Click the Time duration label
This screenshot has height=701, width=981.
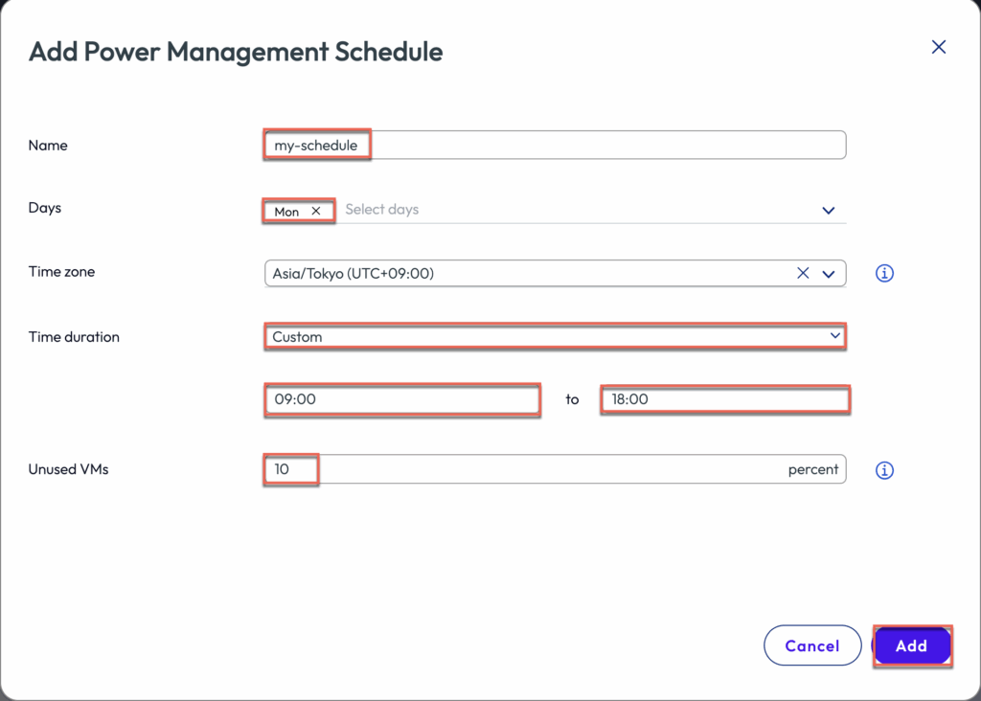pyautogui.click(x=74, y=337)
